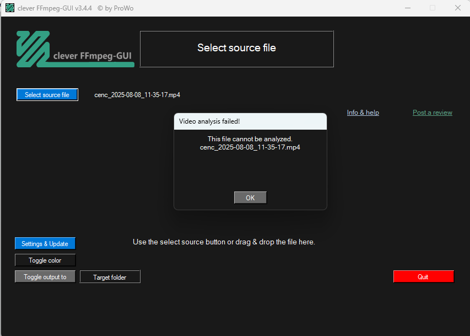The height and width of the screenshot is (336, 470).
Task: Quit the application with the red button
Action: pos(424,277)
